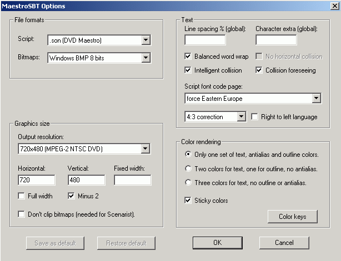
Task: Uncheck the Minus 2 checkbox
Action: pos(71,196)
